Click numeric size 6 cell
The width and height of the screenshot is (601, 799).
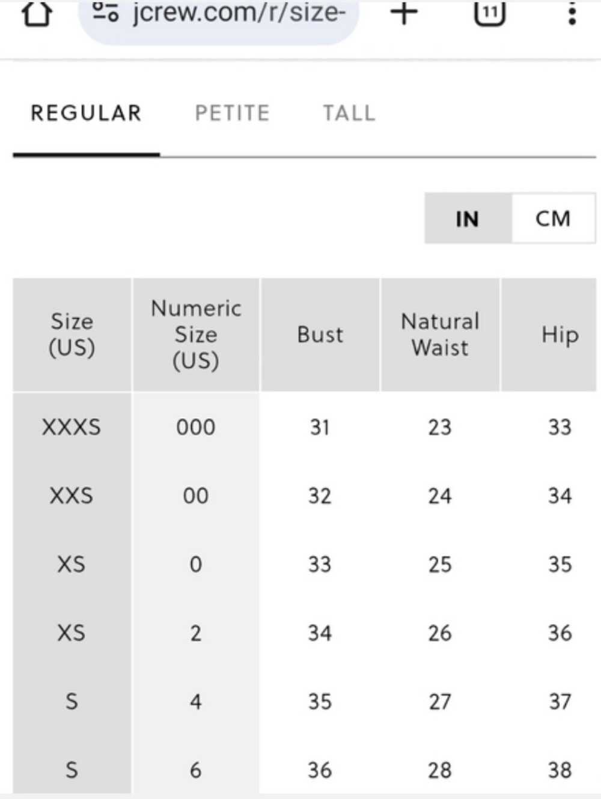pyautogui.click(x=196, y=770)
